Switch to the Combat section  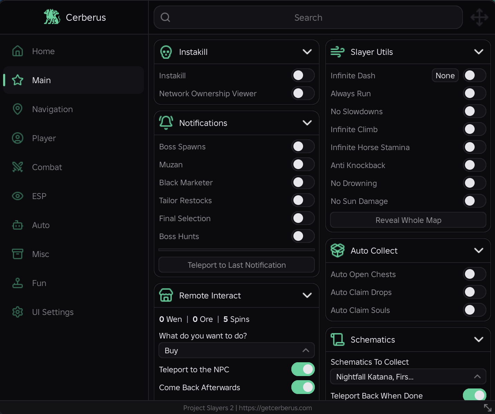coord(74,167)
